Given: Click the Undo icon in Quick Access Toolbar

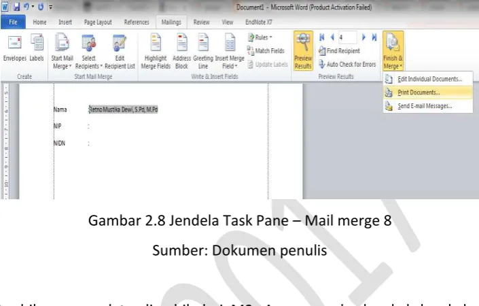Looking at the screenshot, I should 26,6.
